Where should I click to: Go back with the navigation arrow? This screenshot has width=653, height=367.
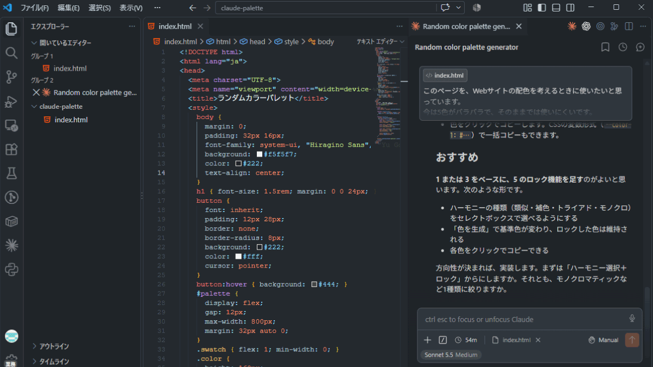coord(193,8)
